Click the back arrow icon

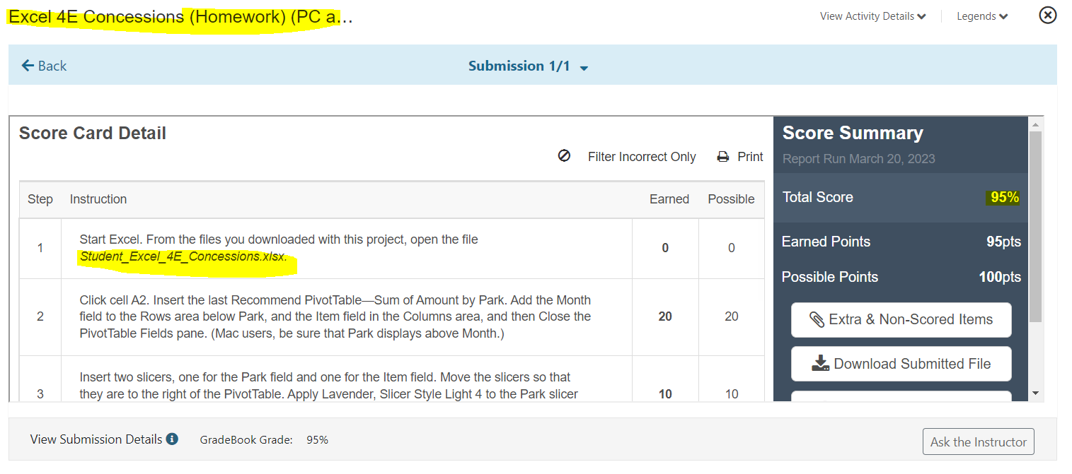(28, 66)
